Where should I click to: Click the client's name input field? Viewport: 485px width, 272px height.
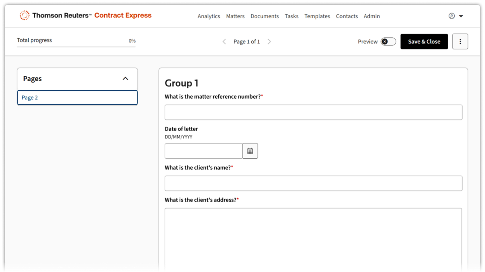[313, 183]
